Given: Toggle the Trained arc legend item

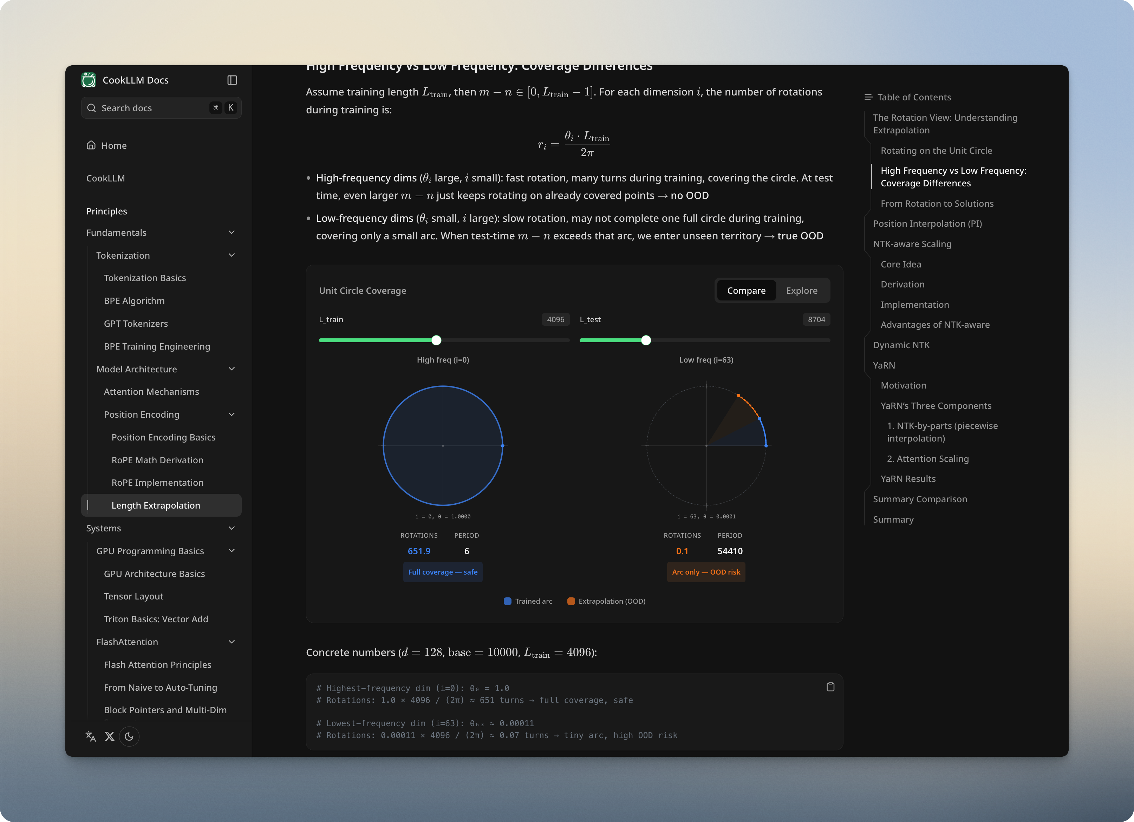Looking at the screenshot, I should point(528,601).
